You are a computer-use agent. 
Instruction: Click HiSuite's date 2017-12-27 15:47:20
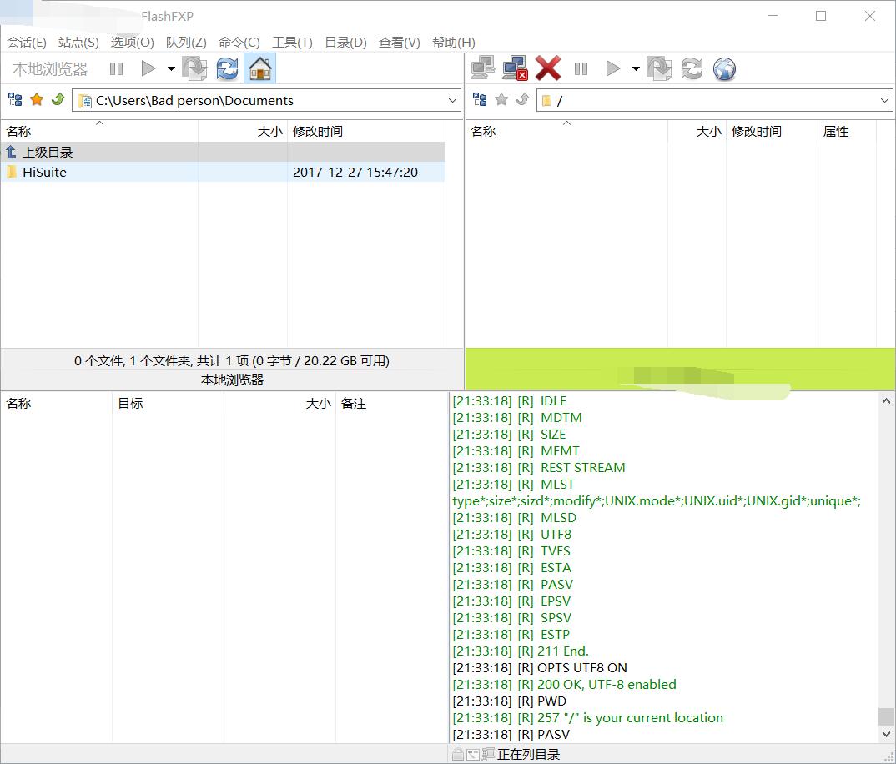click(x=355, y=172)
